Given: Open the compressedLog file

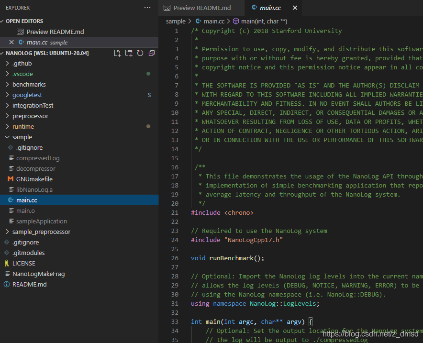Looking at the screenshot, I should (79, 158).
